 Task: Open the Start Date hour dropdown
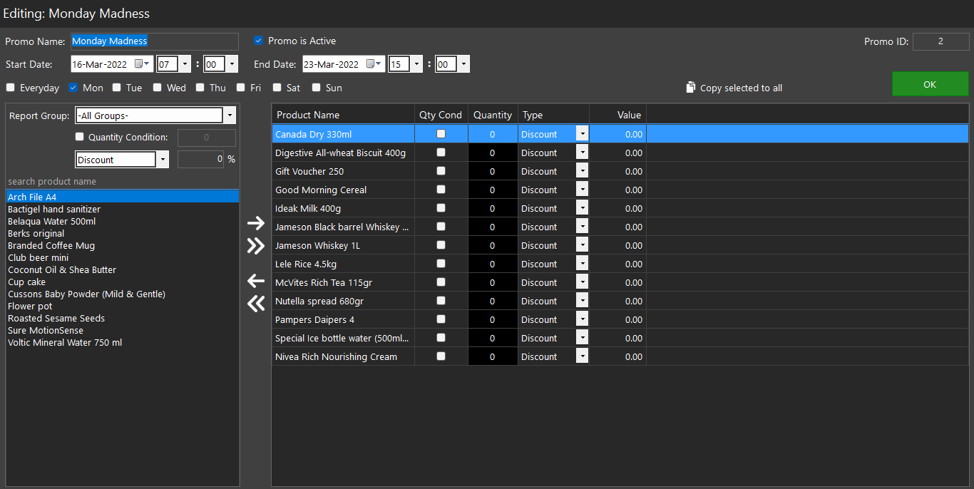pyautogui.click(x=185, y=64)
